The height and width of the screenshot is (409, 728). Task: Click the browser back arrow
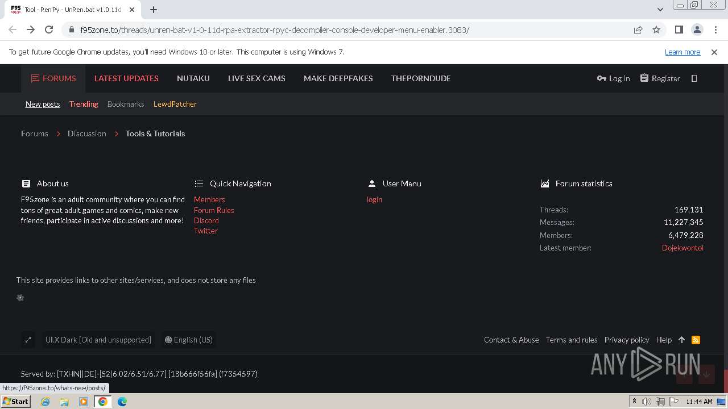point(13,30)
